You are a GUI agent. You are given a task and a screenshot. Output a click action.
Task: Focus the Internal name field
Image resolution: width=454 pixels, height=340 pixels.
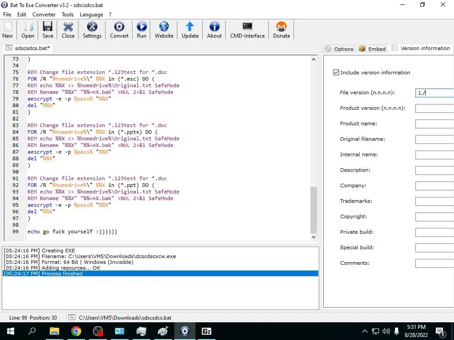pos(434,155)
